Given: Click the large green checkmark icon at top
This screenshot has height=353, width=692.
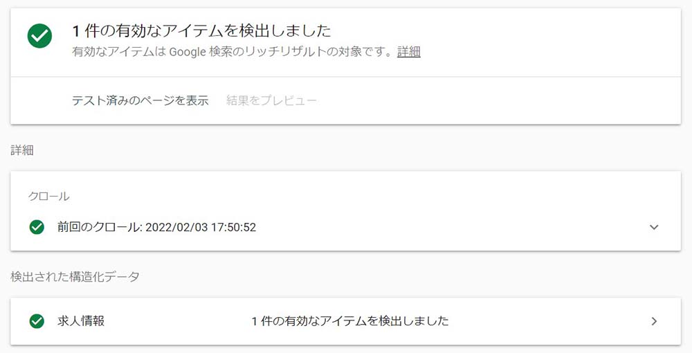Looking at the screenshot, I should [x=39, y=37].
